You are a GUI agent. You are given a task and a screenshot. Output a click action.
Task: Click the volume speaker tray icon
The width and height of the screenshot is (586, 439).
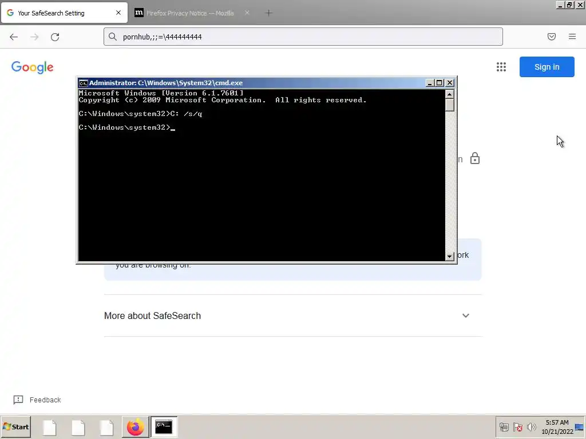531,427
